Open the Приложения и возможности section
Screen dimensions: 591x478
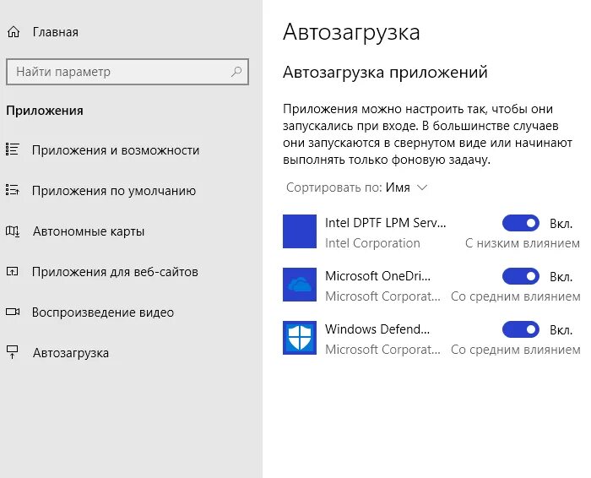(116, 150)
